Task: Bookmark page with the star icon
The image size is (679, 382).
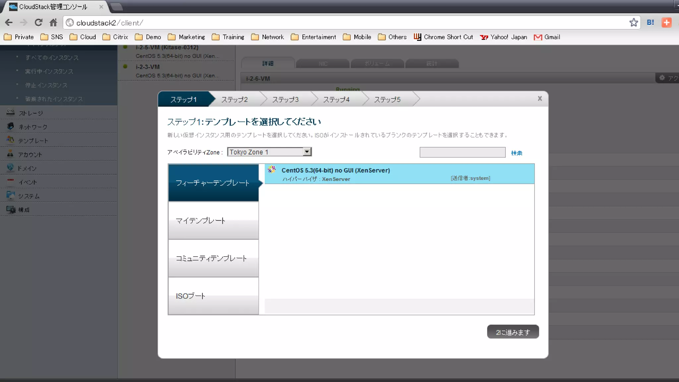Action: [633, 23]
